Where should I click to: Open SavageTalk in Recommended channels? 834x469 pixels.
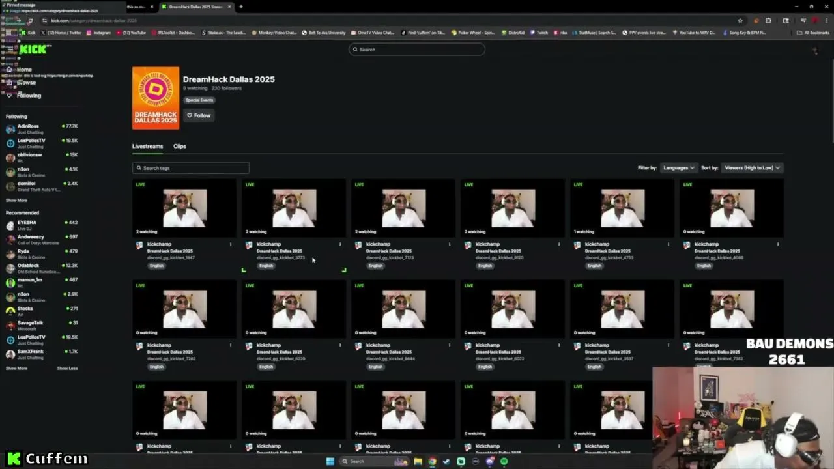pyautogui.click(x=42, y=325)
